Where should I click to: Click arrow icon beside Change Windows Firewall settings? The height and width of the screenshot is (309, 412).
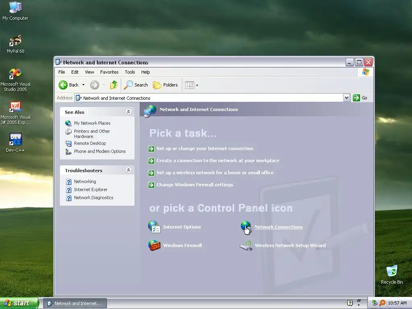[x=151, y=185]
